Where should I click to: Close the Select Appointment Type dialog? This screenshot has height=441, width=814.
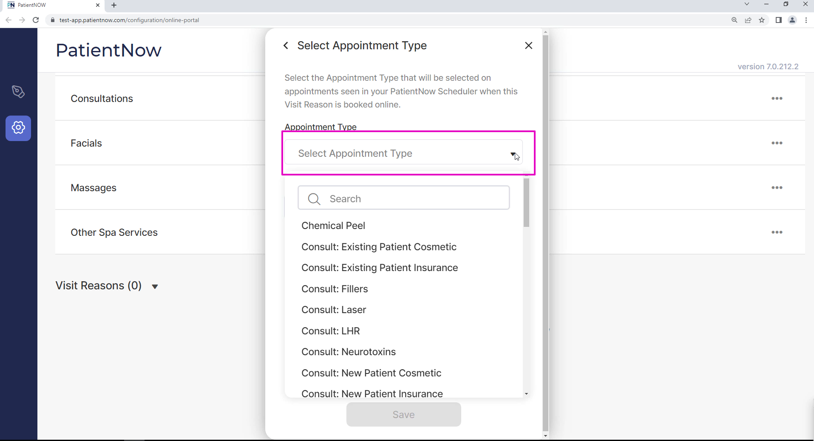click(x=528, y=45)
